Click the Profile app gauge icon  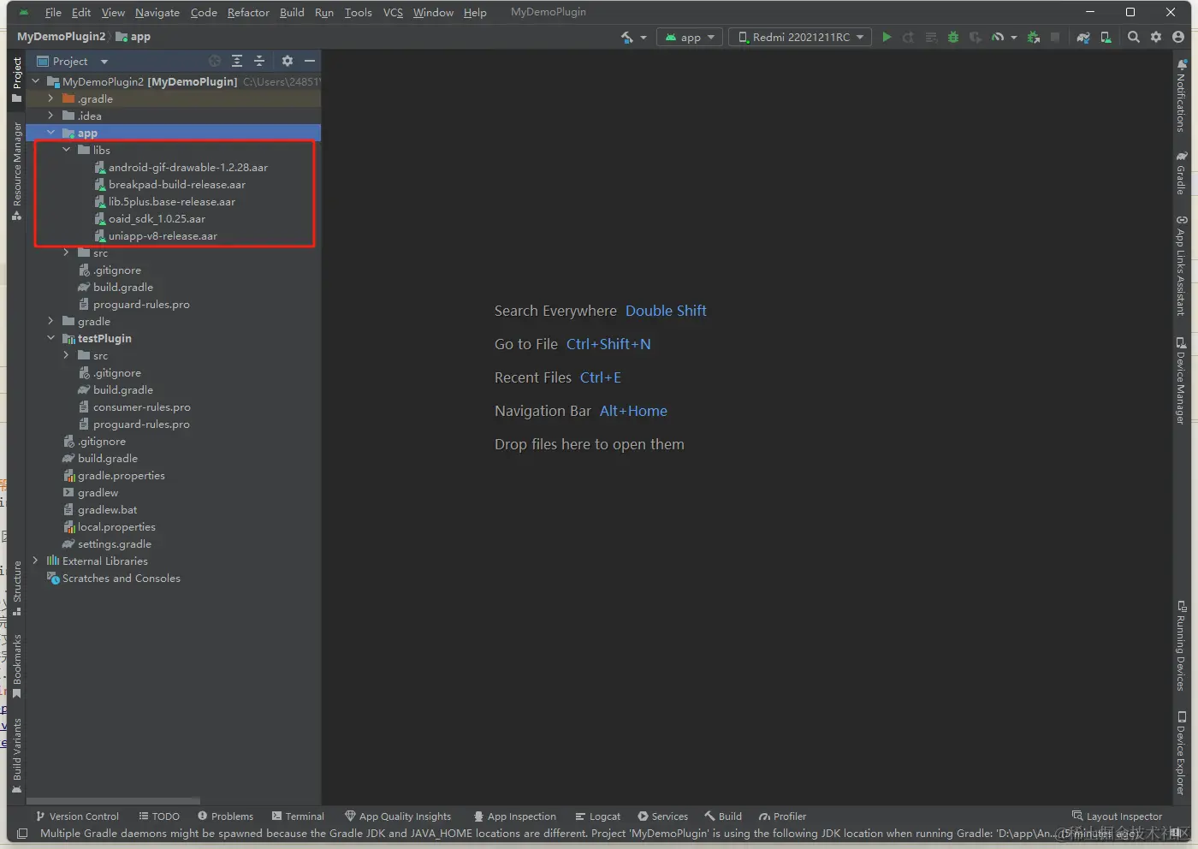[998, 37]
